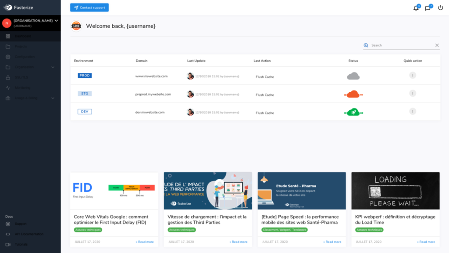This screenshot has width=449, height=253.
Task: Toggle the orange STG acceleration switch
Action: [x=353, y=93]
